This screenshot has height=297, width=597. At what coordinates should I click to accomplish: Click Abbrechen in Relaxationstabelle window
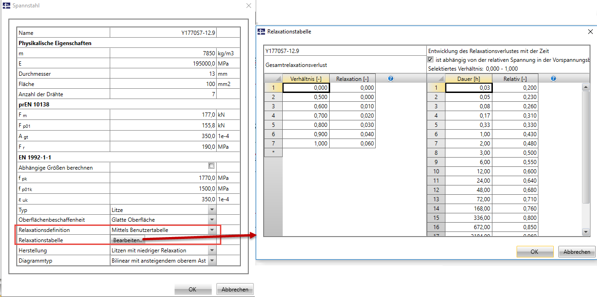(x=577, y=251)
